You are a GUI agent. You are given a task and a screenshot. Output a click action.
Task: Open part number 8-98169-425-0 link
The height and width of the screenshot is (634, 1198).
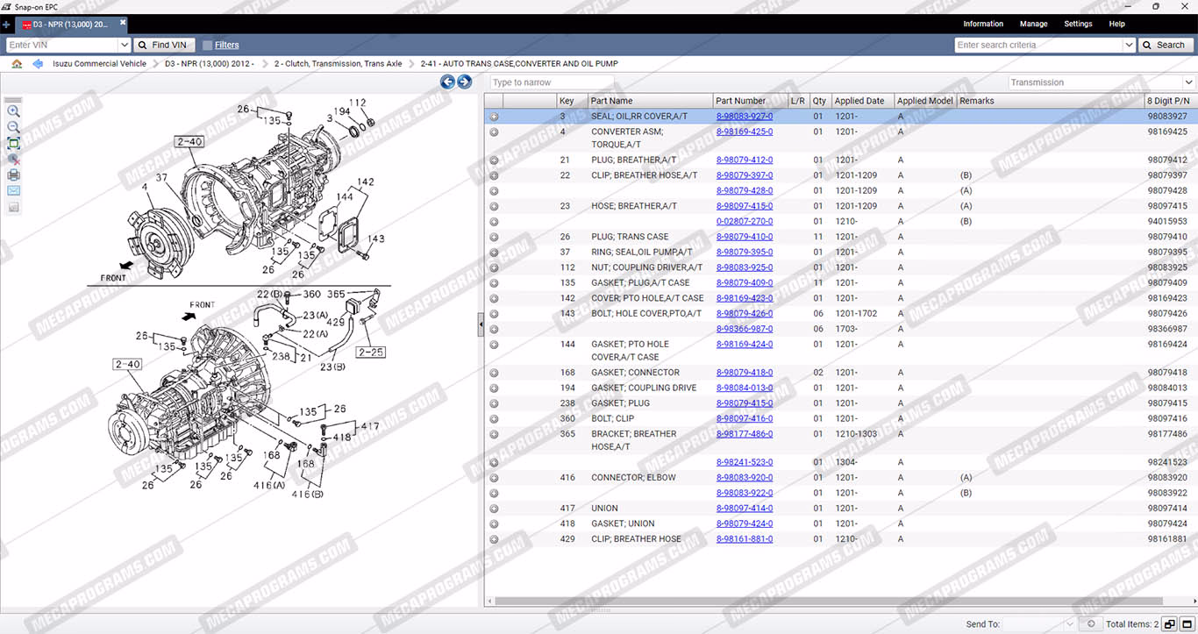[x=744, y=132]
